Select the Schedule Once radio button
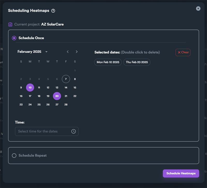 click(x=14, y=38)
